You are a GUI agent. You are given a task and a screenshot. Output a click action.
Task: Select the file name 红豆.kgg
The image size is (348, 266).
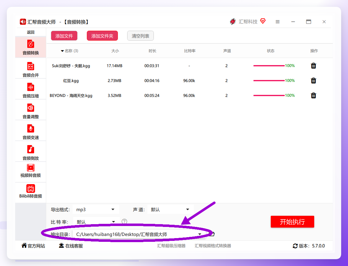click(71, 81)
